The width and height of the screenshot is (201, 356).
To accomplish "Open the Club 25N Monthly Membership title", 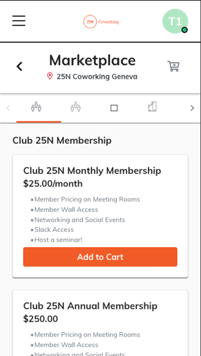I will tap(92, 170).
